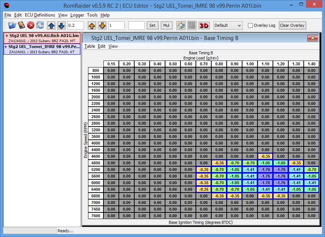Click the fine increment value field showing 0.2
325x237 pixels.
point(76,25)
